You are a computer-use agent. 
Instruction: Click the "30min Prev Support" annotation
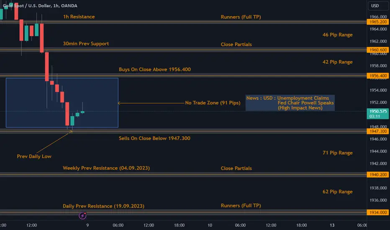click(x=86, y=43)
